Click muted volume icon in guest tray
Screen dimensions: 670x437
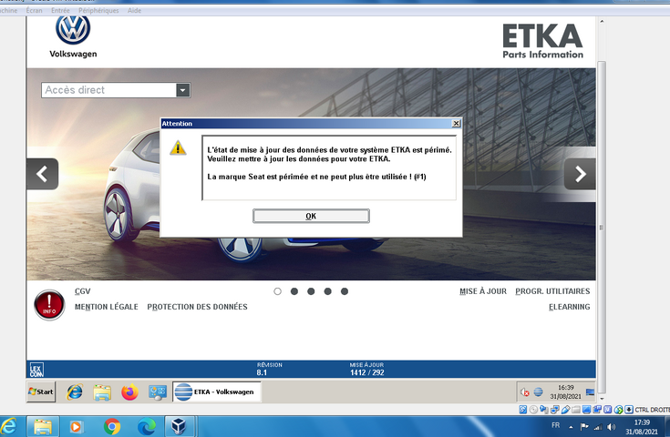click(x=525, y=391)
